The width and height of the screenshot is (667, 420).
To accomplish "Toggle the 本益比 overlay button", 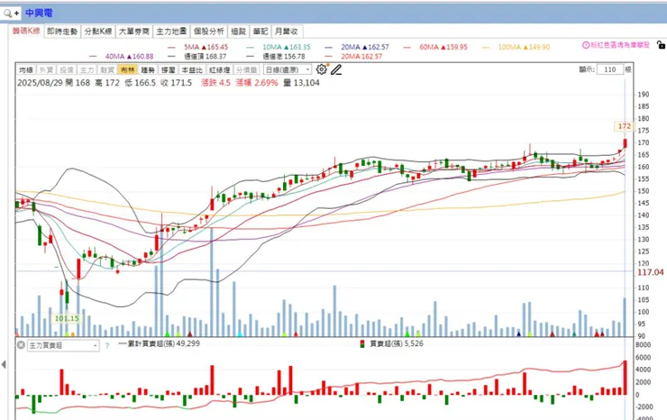I will pos(191,69).
